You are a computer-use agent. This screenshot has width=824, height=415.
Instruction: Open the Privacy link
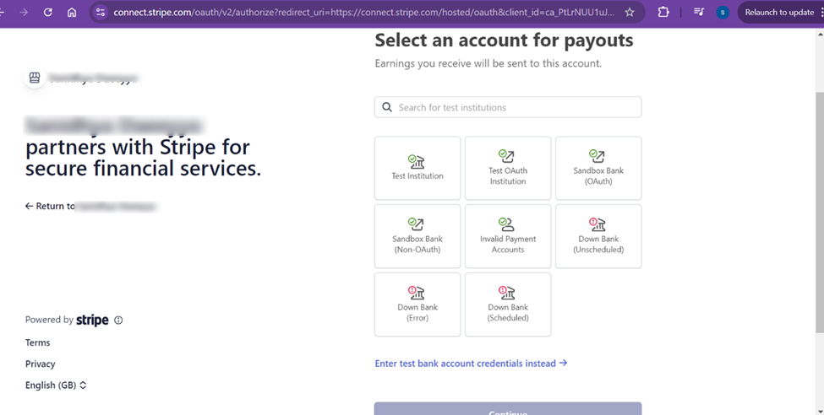click(40, 364)
